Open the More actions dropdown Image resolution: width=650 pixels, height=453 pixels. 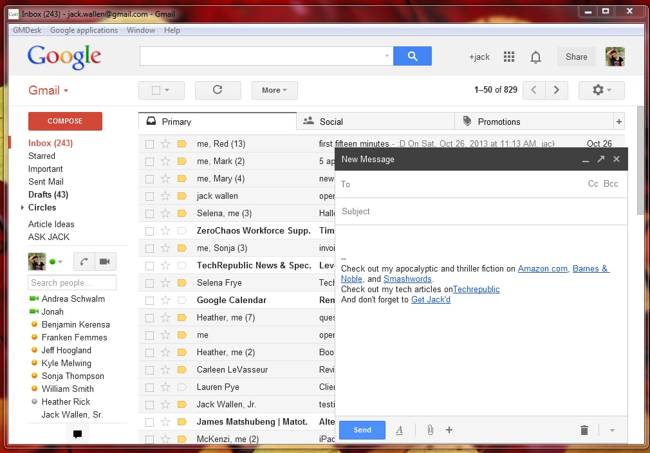pyautogui.click(x=274, y=90)
